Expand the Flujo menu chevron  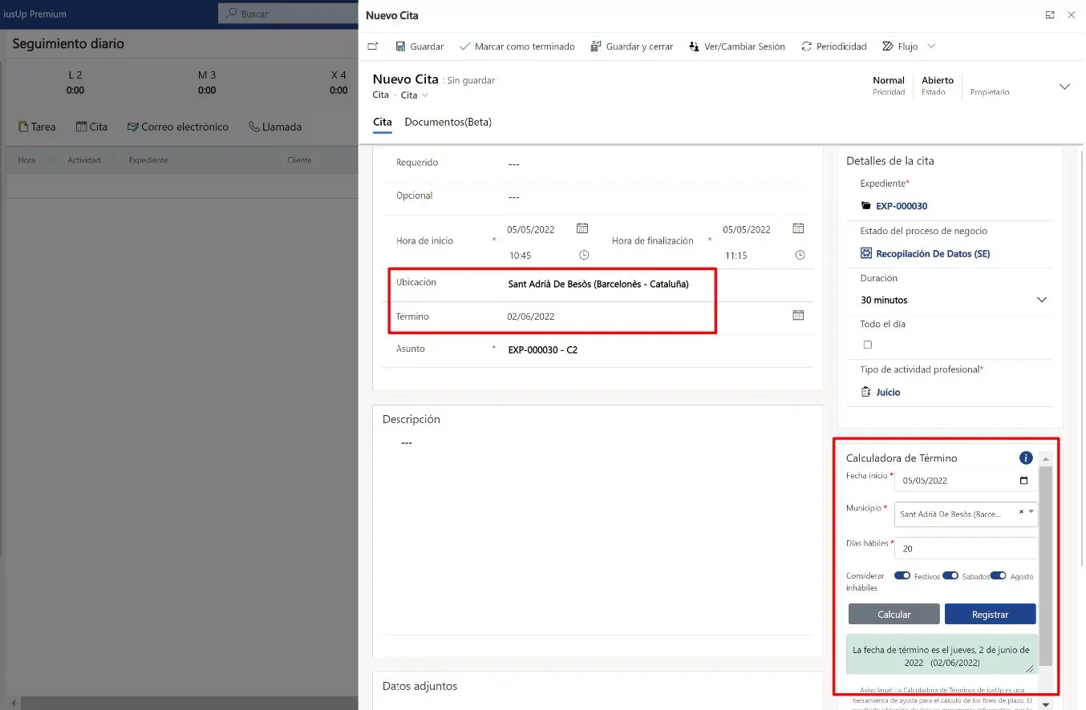[x=930, y=46]
